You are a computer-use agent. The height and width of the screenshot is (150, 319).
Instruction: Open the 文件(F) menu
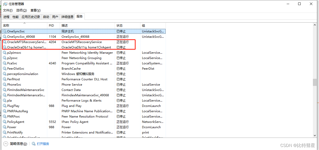(8, 10)
